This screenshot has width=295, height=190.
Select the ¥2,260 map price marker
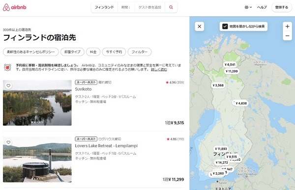coord(218,173)
